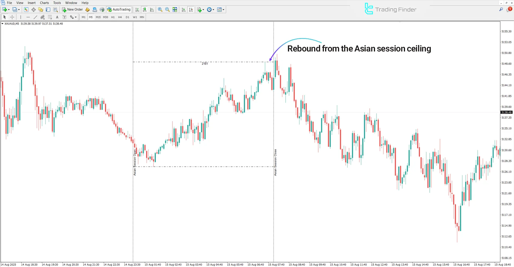
Task: Expand the XAUAUD,M5 chart title arrow
Action: [2, 24]
